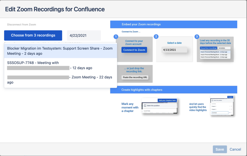This screenshot has width=247, height=156.
Task: Click the Cancel link
Action: pos(235,149)
